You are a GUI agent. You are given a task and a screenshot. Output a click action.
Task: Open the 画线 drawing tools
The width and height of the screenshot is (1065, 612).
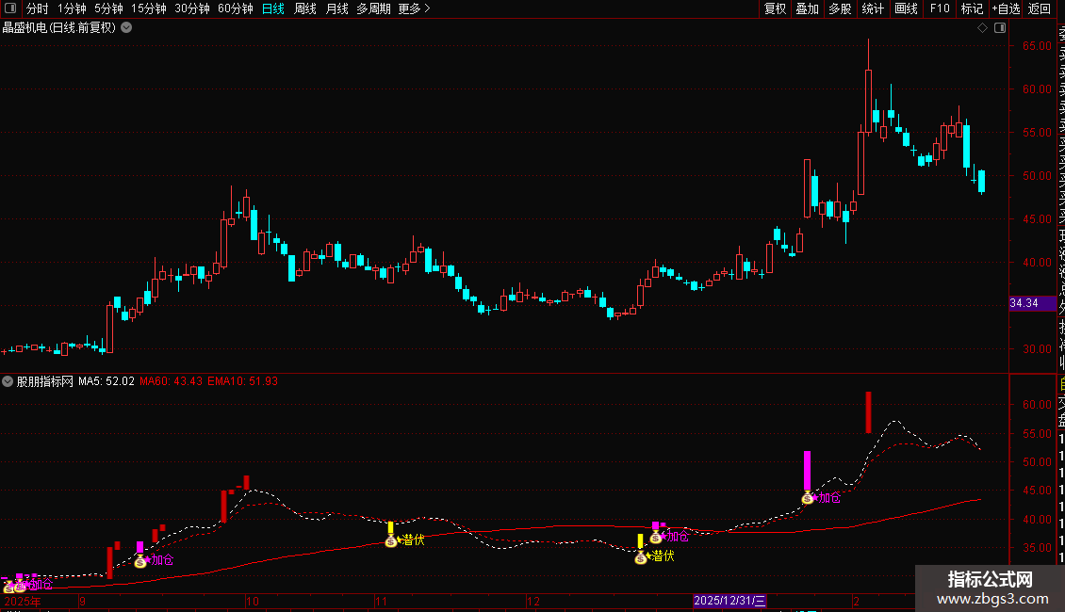click(x=906, y=8)
